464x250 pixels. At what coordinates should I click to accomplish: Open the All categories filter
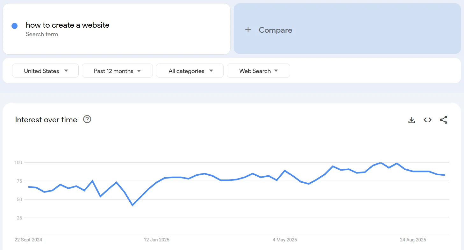click(x=190, y=71)
